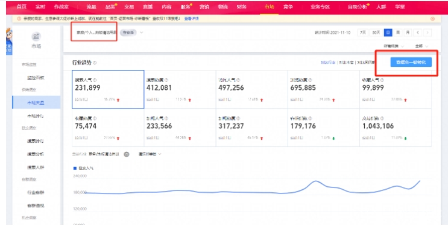This screenshot has height=226, width=448.
Task: Click info icon on the 231,899 card
Action: (x=95, y=80)
